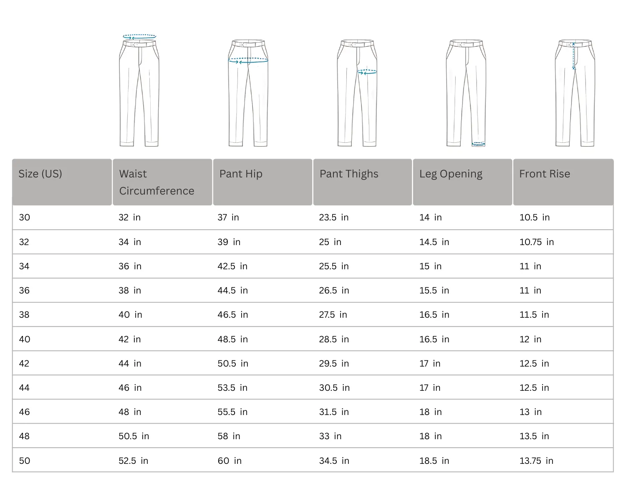Screen dimensions: 626x501
Task: Click the waist circumference pants diagram
Action: coord(139,91)
